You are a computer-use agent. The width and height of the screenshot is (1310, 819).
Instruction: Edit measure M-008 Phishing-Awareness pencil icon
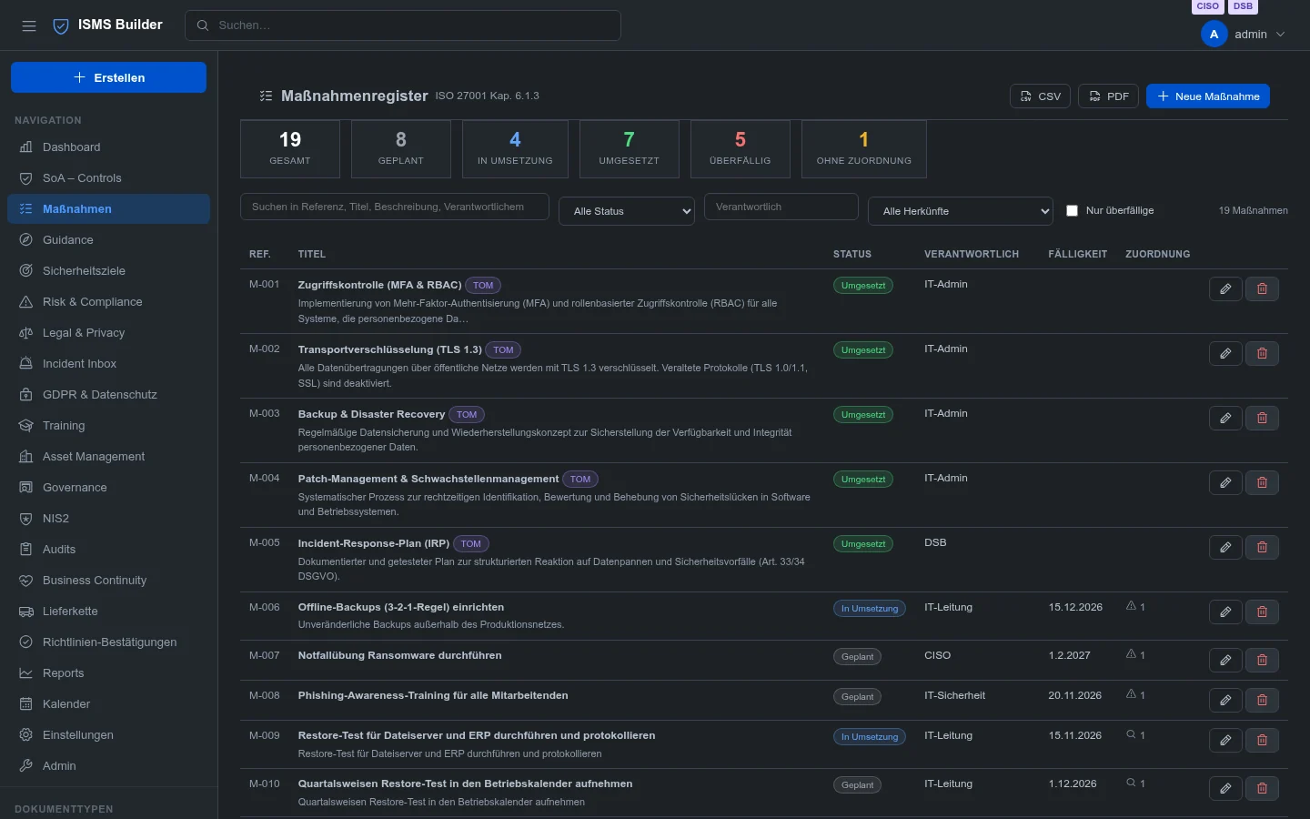1225,701
